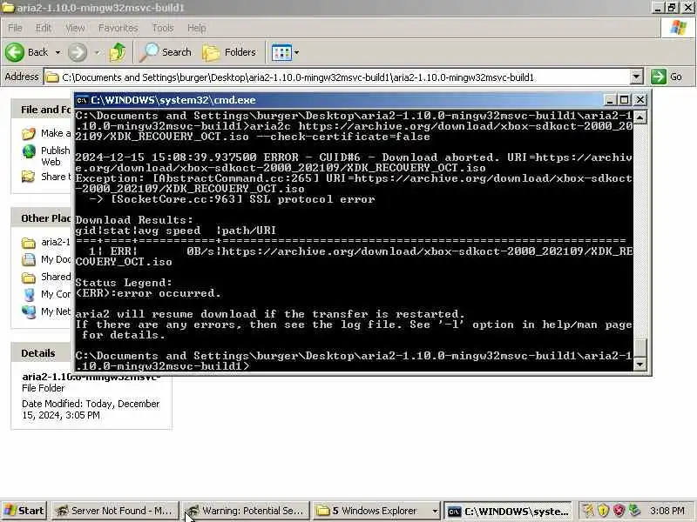Toggle the Folders pane button
Image resolution: width=697 pixels, height=522 pixels.
point(229,52)
